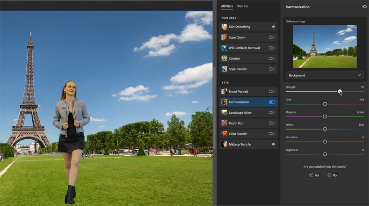This screenshot has height=206, width=369.
Task: Select the Skin Smoothing filter label
Action: [x=239, y=27]
